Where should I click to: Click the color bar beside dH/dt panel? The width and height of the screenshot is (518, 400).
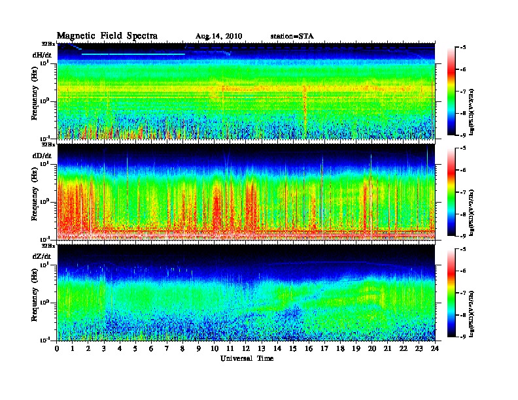[451, 92]
